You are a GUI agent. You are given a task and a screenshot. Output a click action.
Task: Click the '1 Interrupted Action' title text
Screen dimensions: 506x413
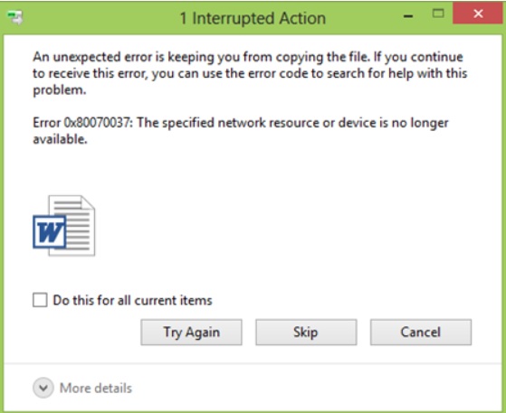[253, 18]
